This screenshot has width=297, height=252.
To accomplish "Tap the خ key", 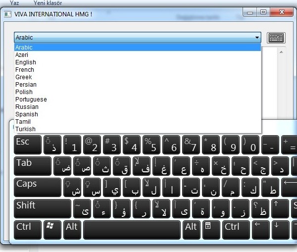I will pos(221,166).
